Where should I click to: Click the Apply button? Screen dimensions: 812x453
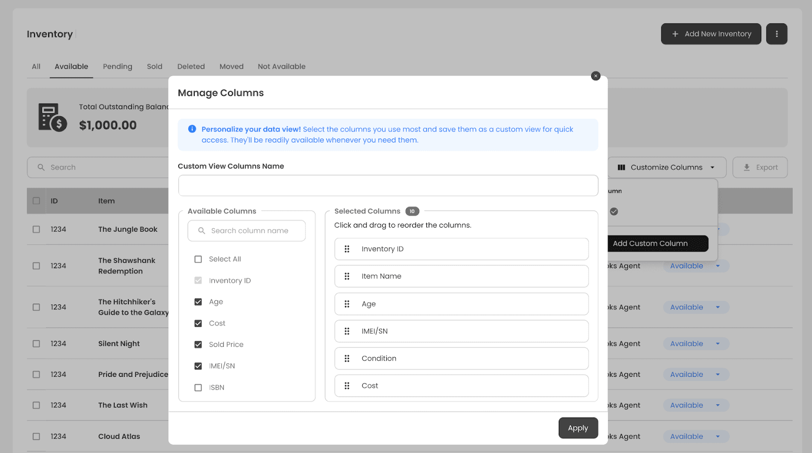(578, 428)
